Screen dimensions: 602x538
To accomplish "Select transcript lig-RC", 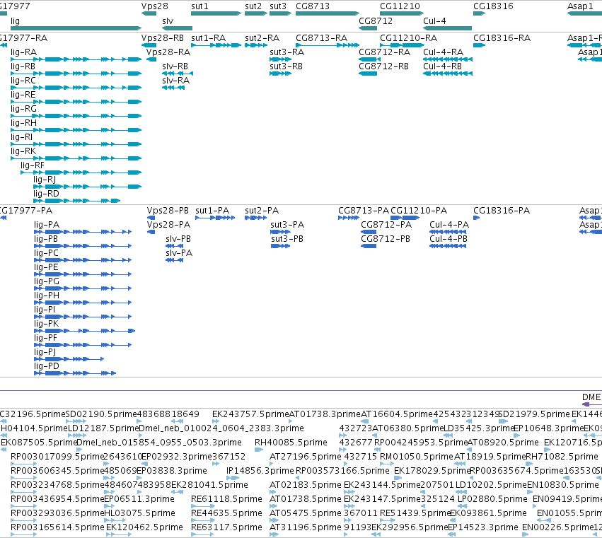I will [x=76, y=88].
